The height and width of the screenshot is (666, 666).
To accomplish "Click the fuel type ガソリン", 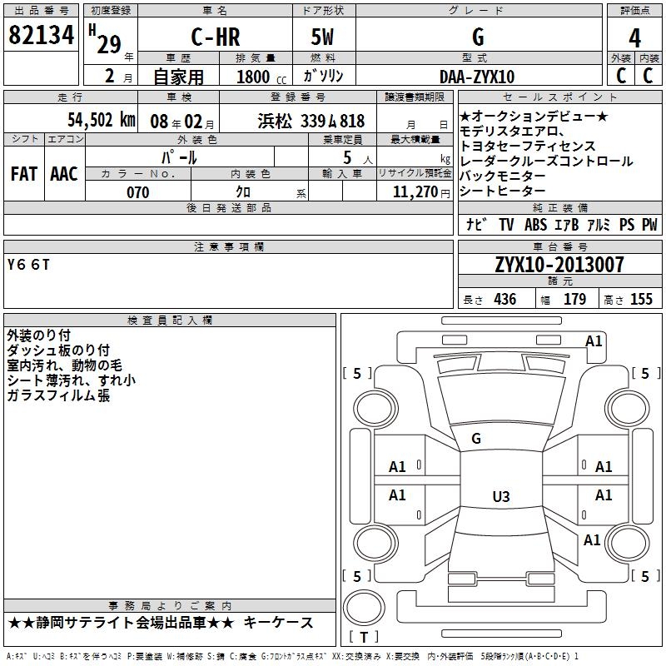I will click(x=323, y=76).
